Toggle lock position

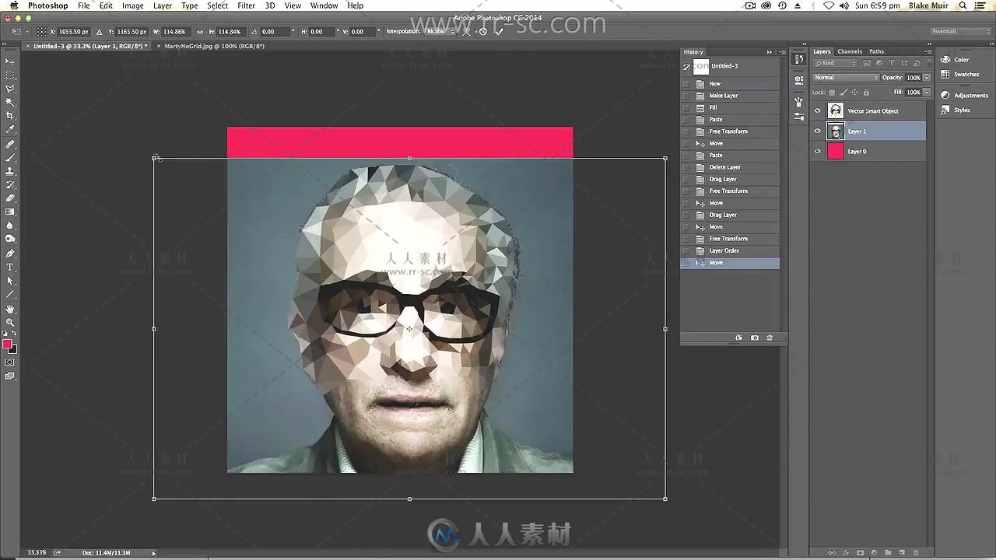[854, 92]
